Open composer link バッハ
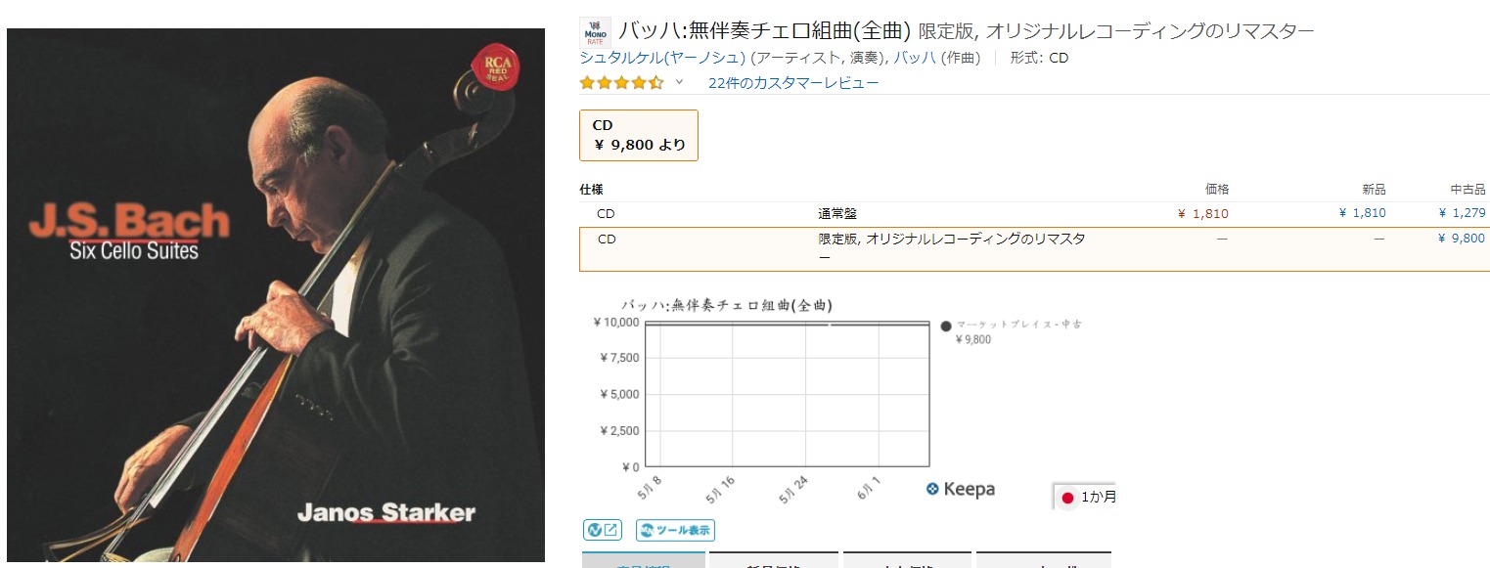Viewport: 1490px width, 568px height. [x=915, y=58]
